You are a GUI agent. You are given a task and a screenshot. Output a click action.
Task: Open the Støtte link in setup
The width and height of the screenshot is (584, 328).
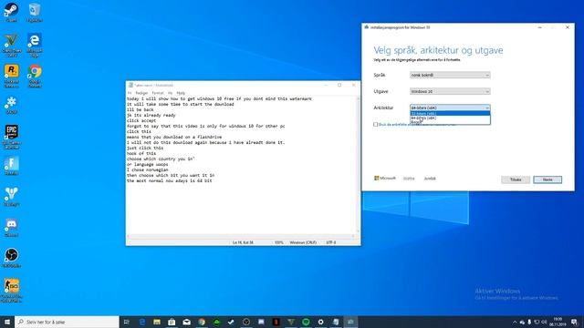click(409, 179)
